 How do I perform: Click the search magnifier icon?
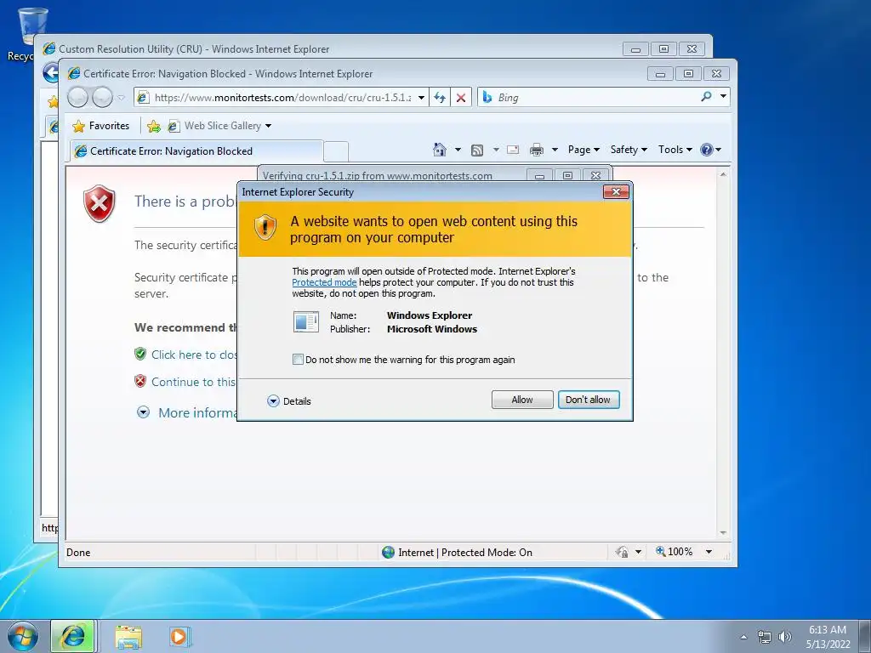(x=706, y=97)
